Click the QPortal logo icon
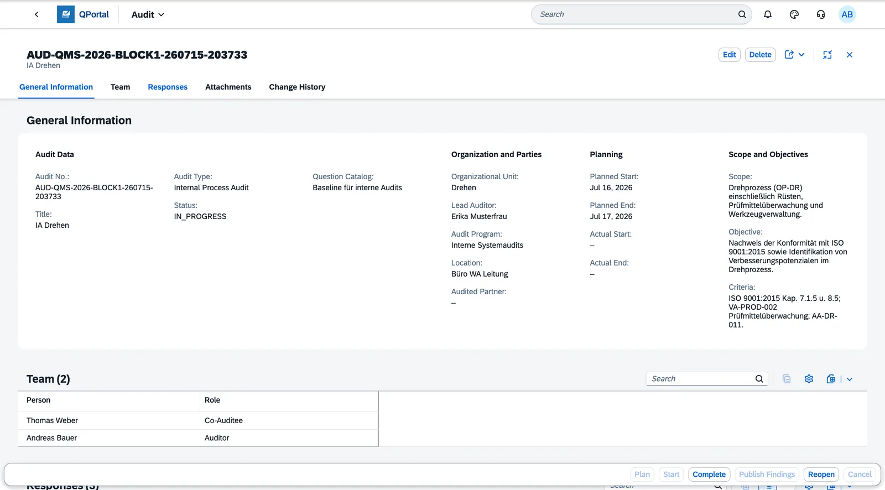Viewport: 885px width, 490px height. pos(66,14)
